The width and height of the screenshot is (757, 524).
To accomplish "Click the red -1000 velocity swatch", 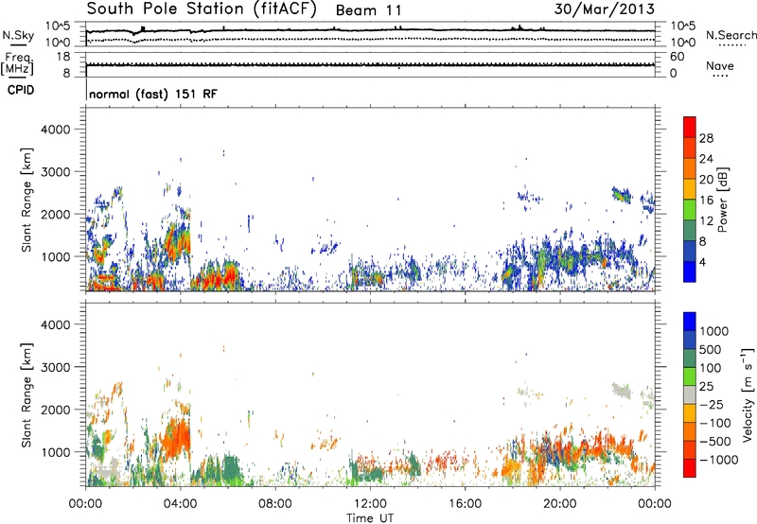I will pyautogui.click(x=690, y=468).
